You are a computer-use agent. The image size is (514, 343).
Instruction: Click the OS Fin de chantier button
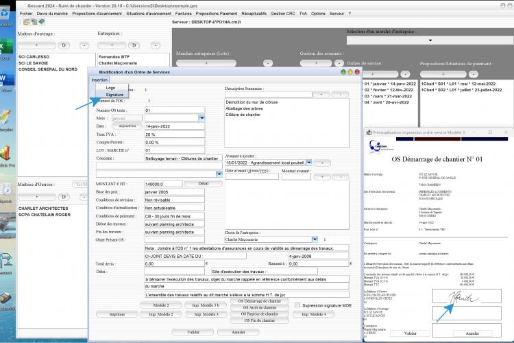[x=259, y=320]
